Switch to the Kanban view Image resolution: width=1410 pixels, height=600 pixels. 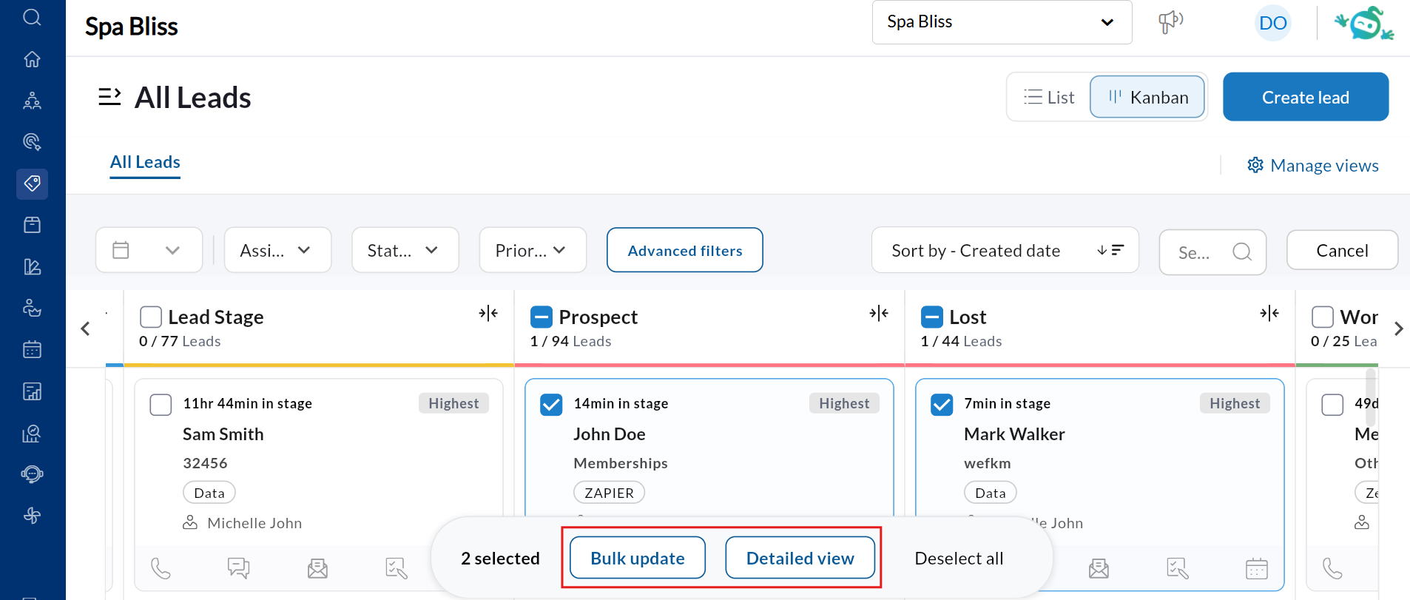coord(1147,97)
